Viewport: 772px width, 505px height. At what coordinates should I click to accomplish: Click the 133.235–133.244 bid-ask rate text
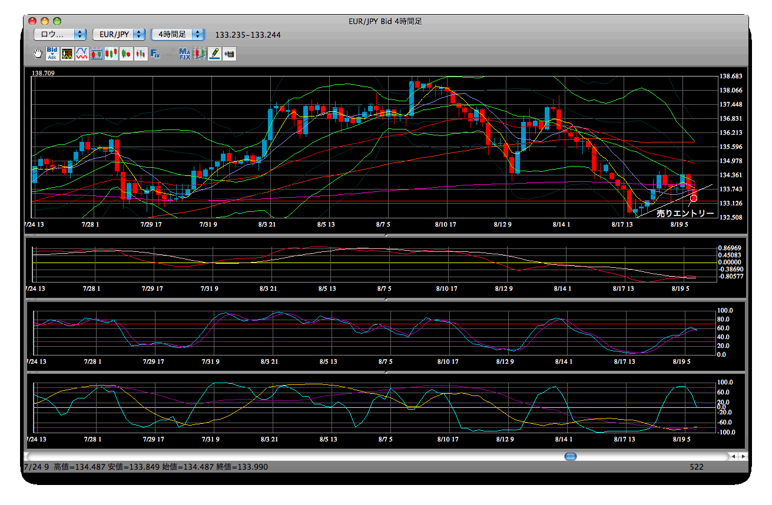point(248,35)
